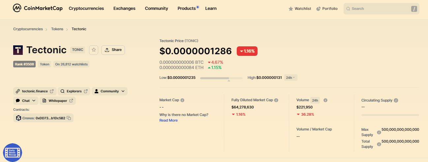428x162 pixels.
Task: Click the $221,950 volume value
Action: [x=304, y=107]
